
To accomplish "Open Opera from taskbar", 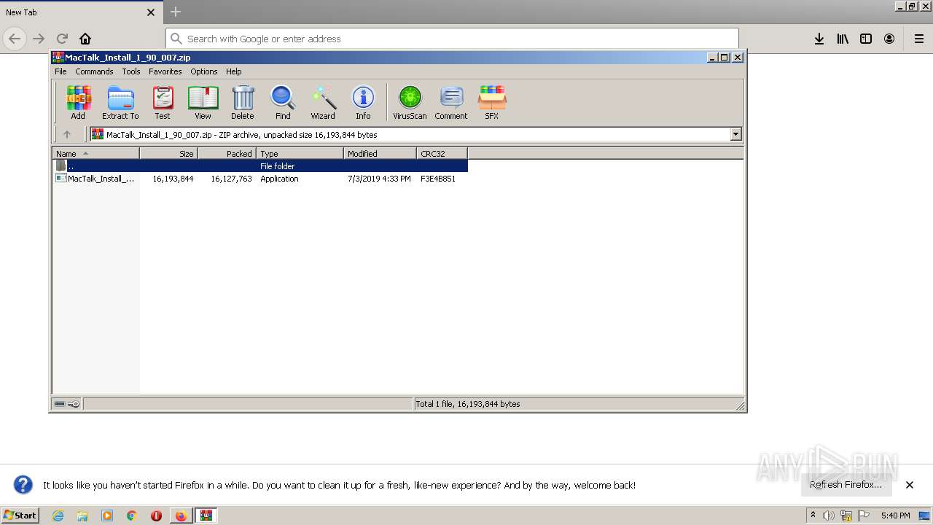I will [x=156, y=516].
